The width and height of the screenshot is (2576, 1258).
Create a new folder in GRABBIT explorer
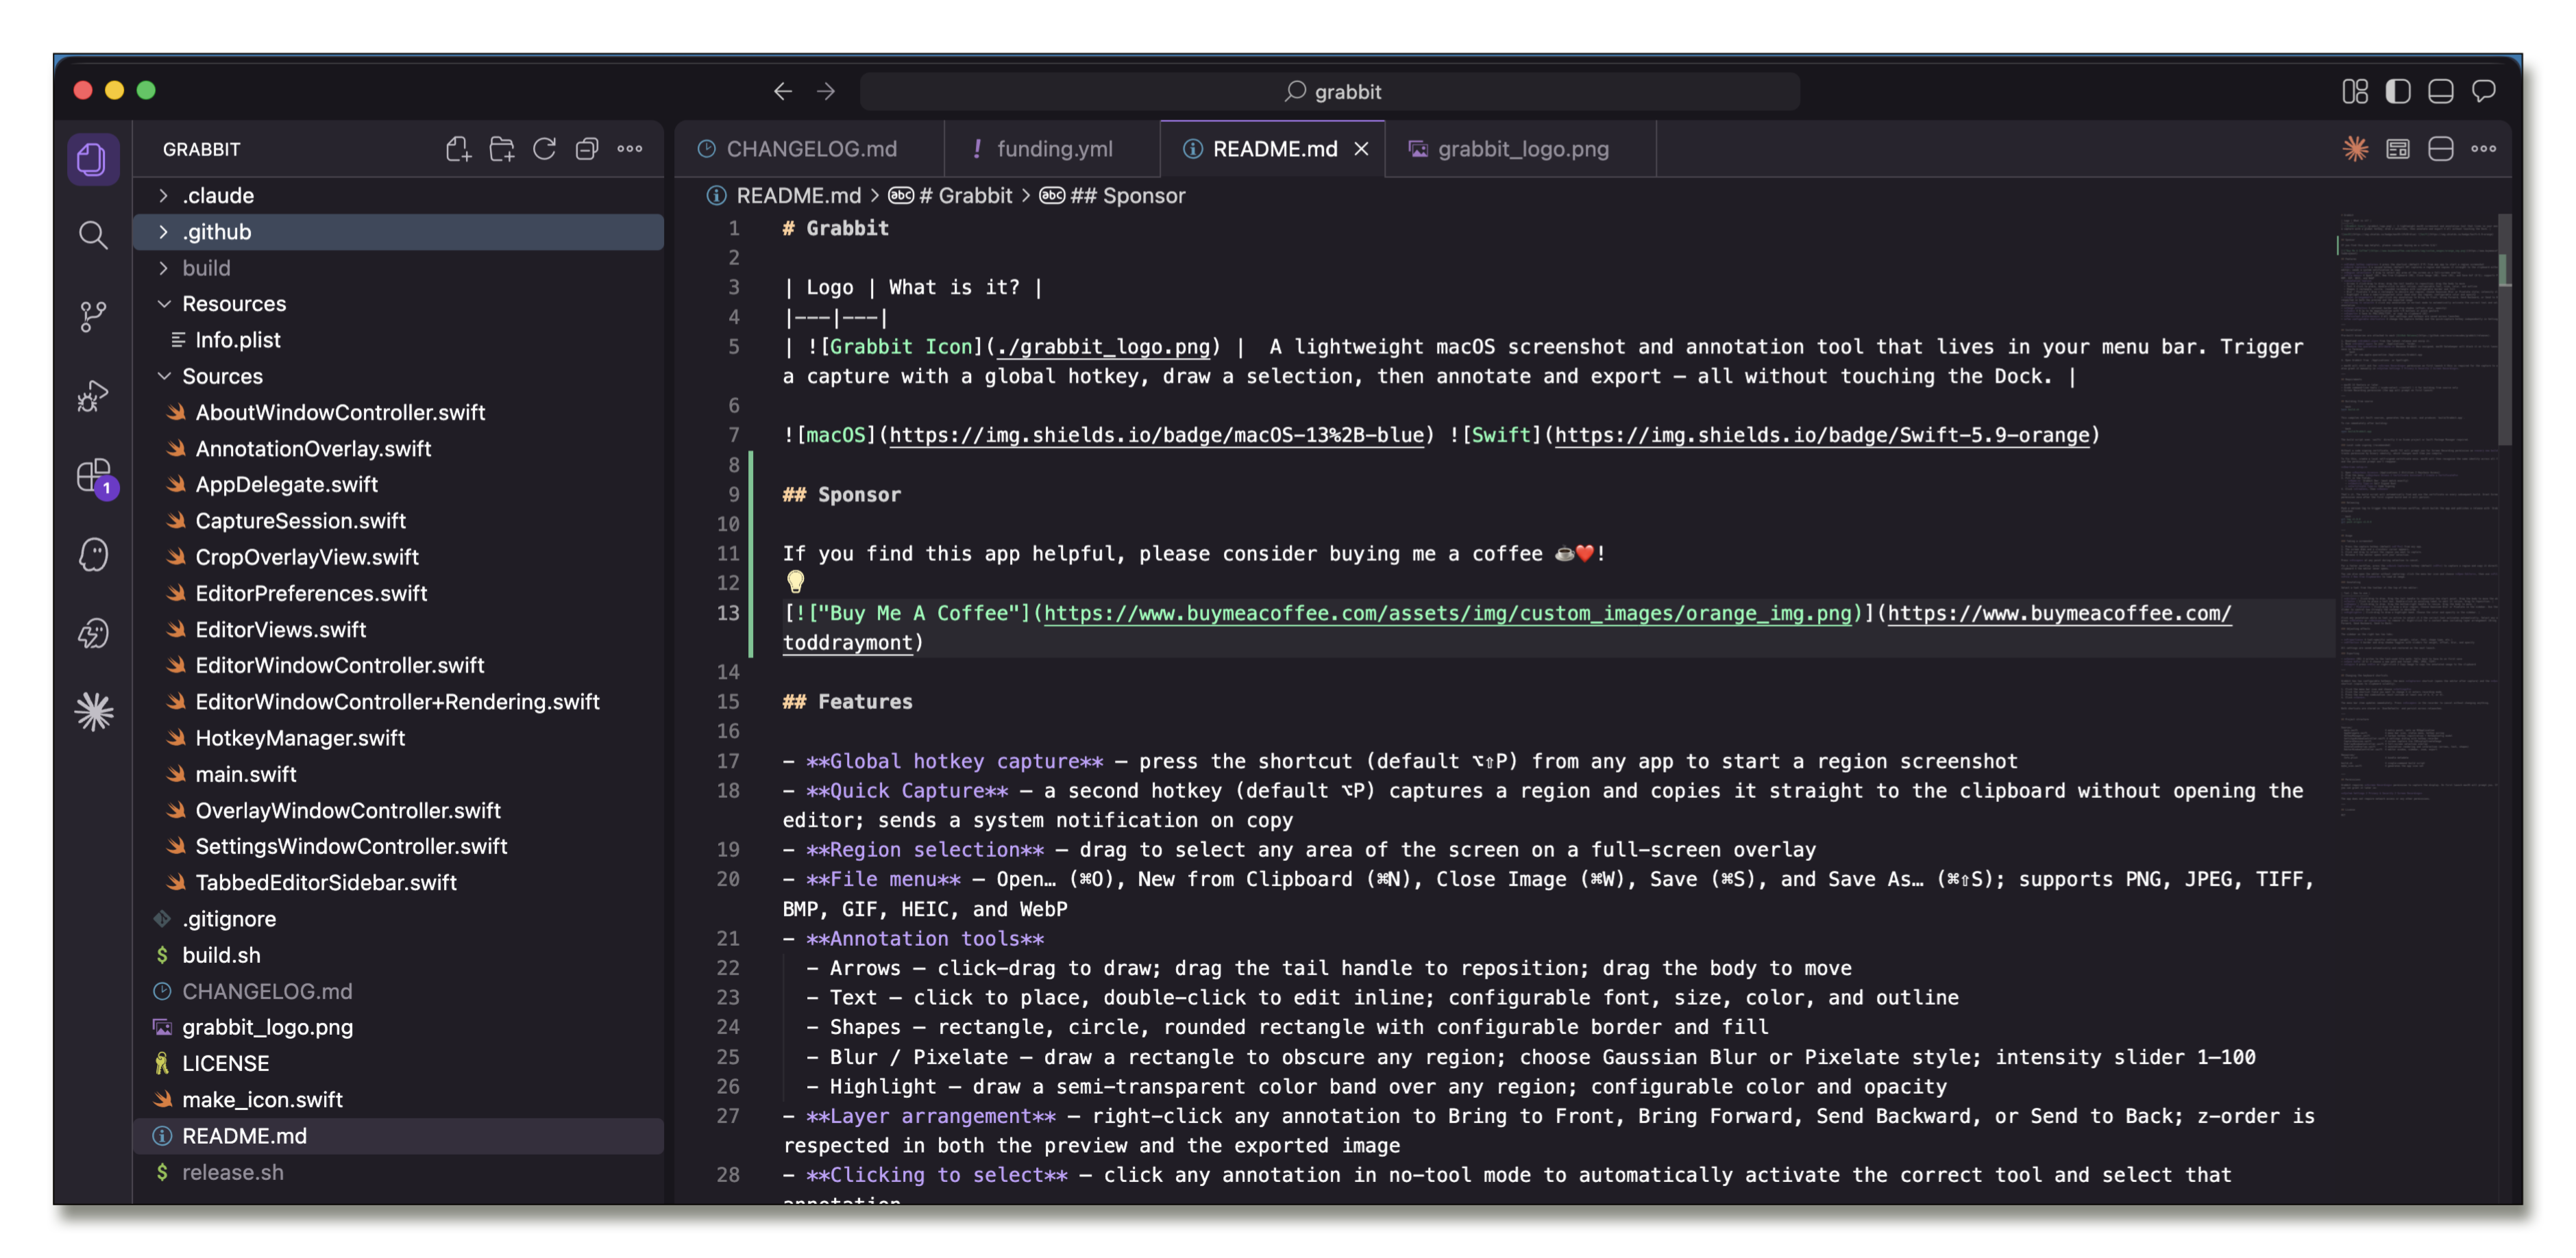tap(501, 149)
